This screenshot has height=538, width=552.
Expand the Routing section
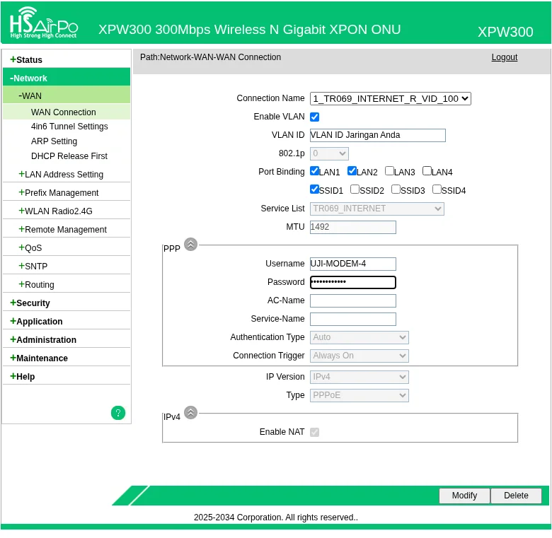67,284
